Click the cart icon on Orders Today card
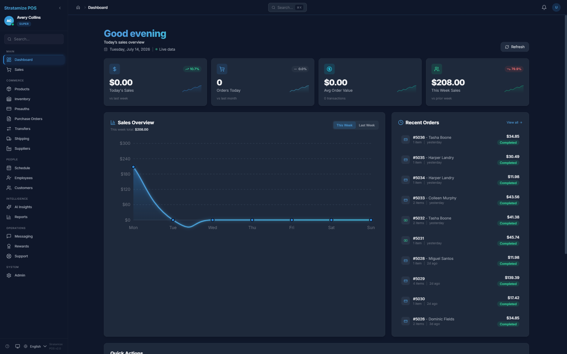This screenshot has width=567, height=354. point(222,69)
